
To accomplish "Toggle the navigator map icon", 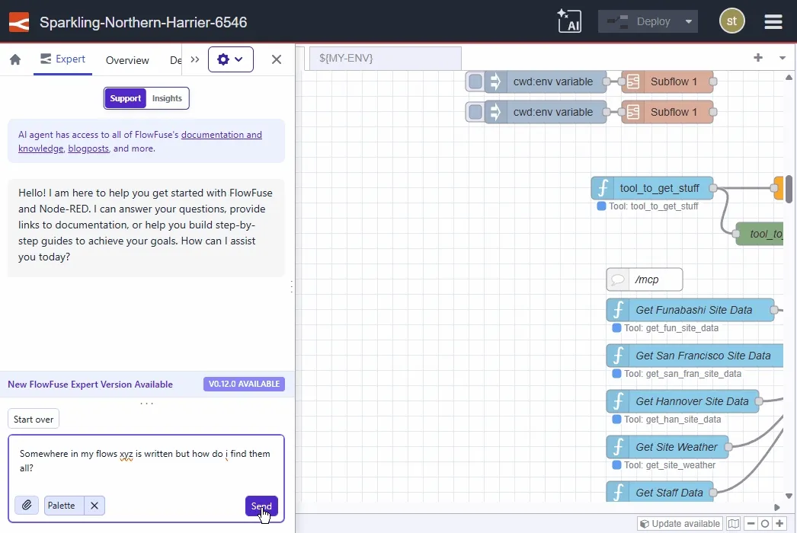I will pyautogui.click(x=733, y=524).
